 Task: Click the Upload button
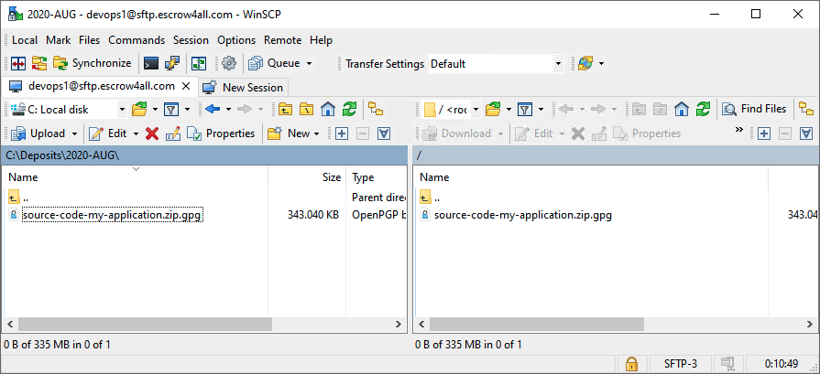[x=38, y=134]
